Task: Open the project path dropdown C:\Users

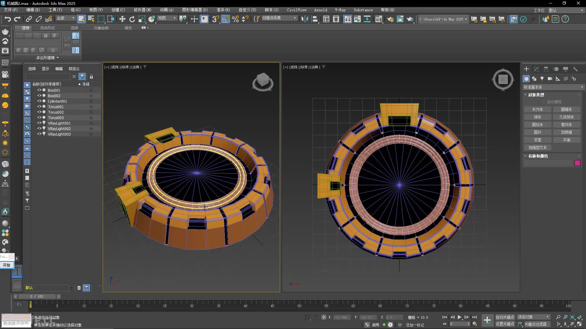Action: click(x=443, y=19)
